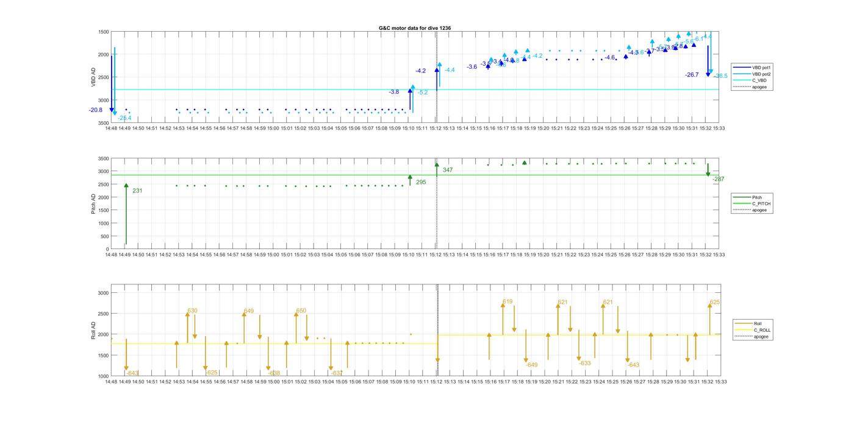
Task: Click the '630' roll data label
Action: 192,311
